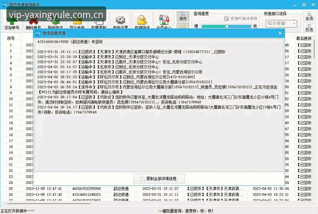Select row number 12 in the table
The width and height of the screenshot is (318, 214).
point(11,111)
